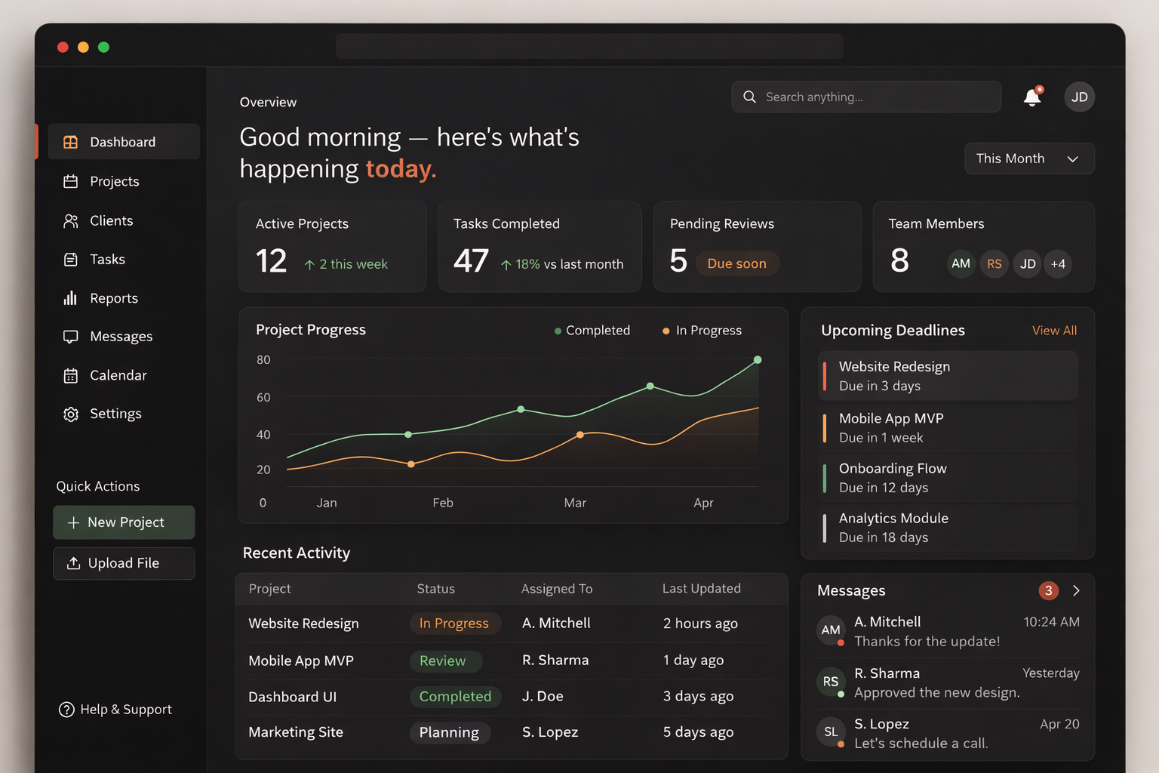Toggle the In Progress chart legend
Screen dimensions: 1159x773
[701, 330]
